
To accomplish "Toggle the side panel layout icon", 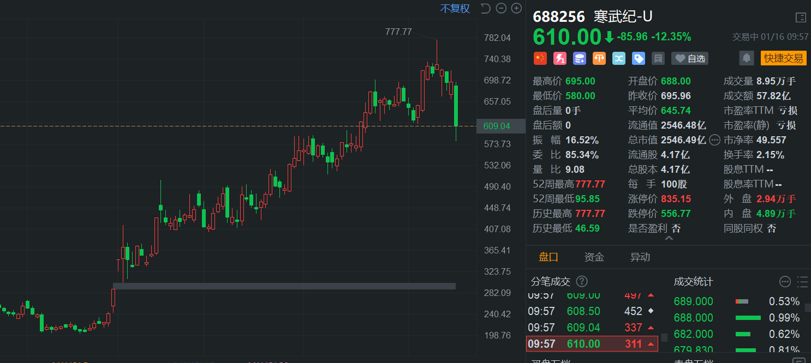I will 801,17.
